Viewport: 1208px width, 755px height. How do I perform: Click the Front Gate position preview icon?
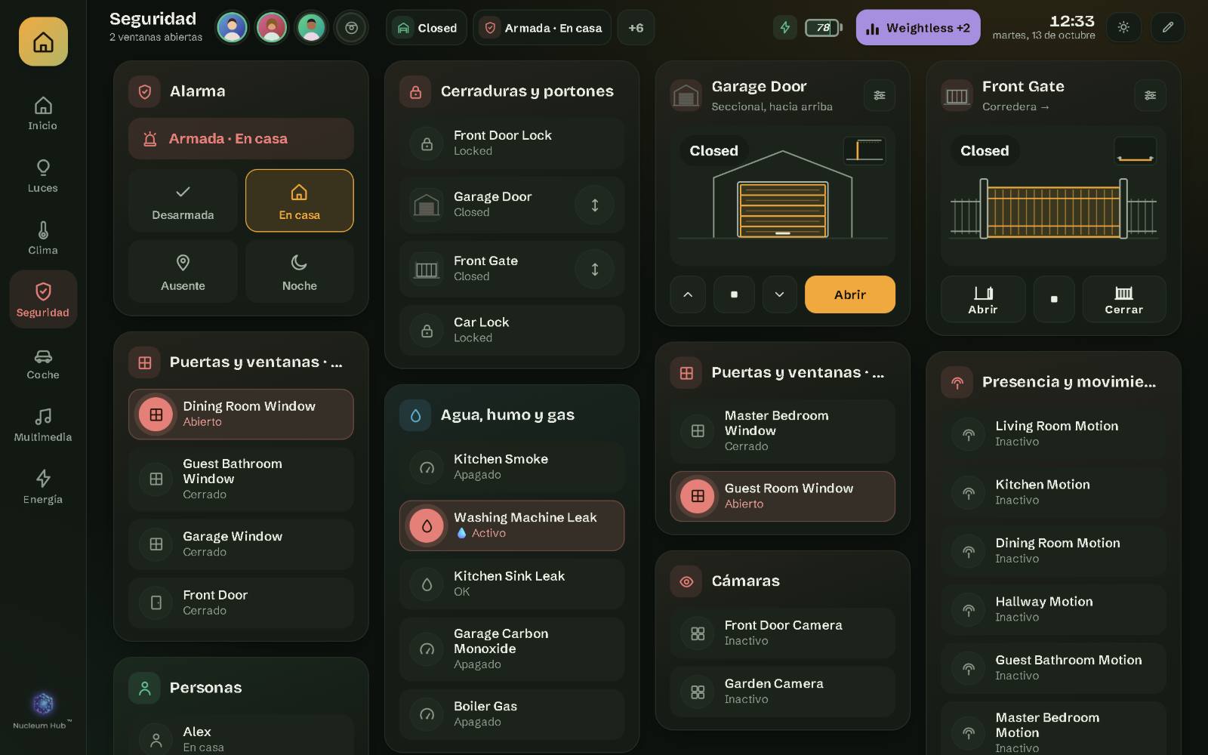(x=1135, y=151)
